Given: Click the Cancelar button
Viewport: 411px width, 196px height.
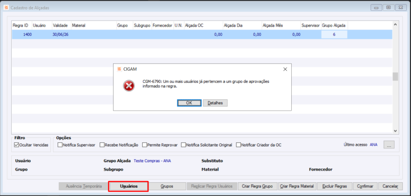Looking at the screenshot, I should [390, 186].
